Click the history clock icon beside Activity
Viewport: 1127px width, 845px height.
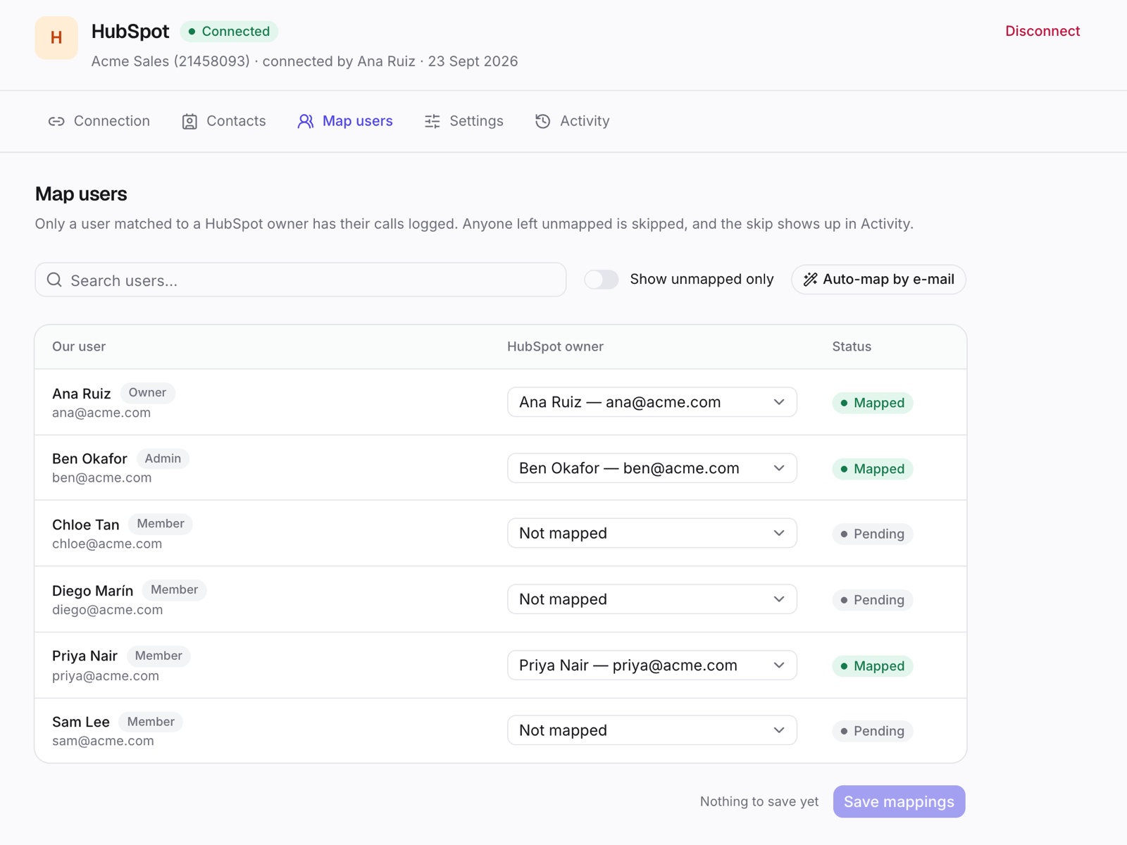click(542, 122)
